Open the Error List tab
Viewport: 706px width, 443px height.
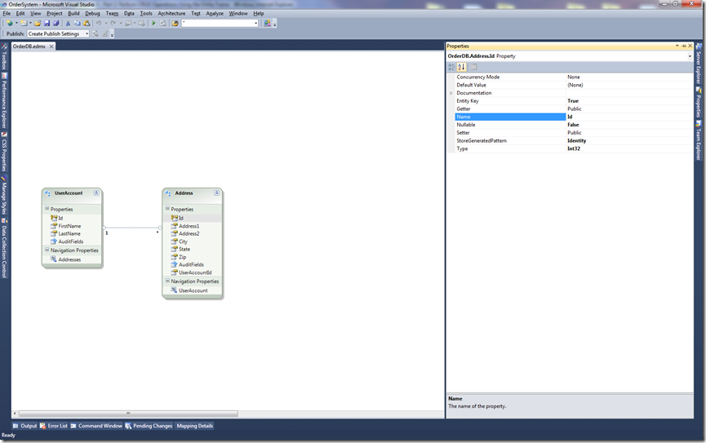pyautogui.click(x=54, y=426)
